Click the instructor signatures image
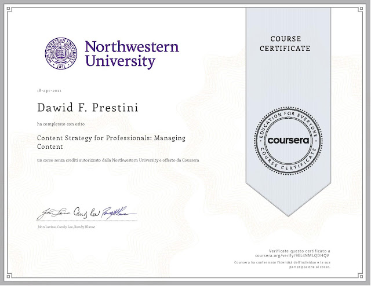Image resolution: width=371 pixels, height=286 pixels. point(86,213)
